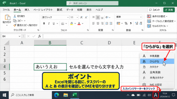Select カタカナ in the IME menu
Viewport: 177px width, 99px height.
[157, 67]
